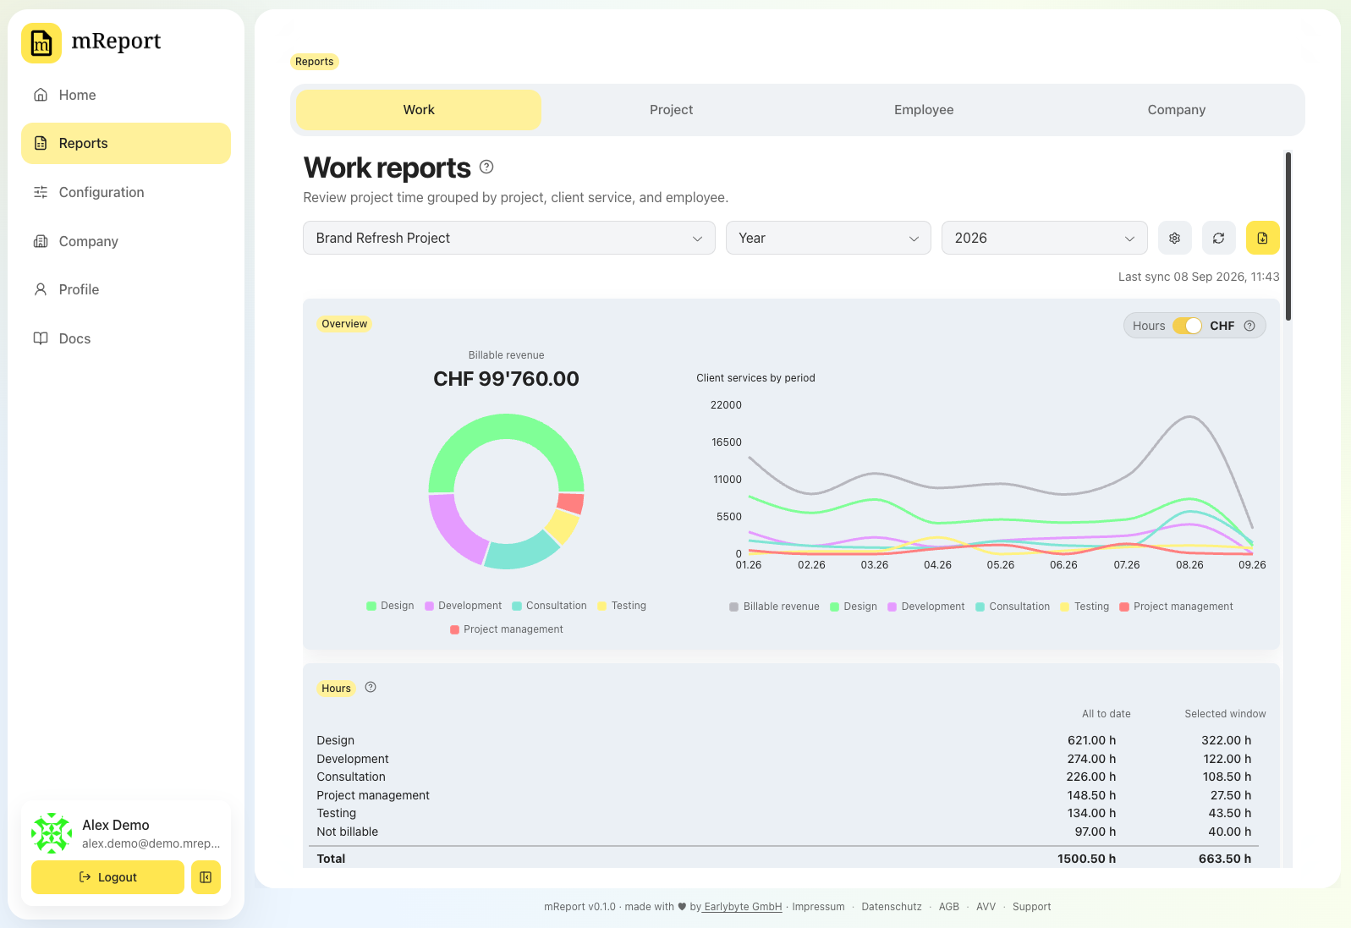The image size is (1351, 928).
Task: Toggle the Hours/CHF switch
Action: click(1187, 326)
